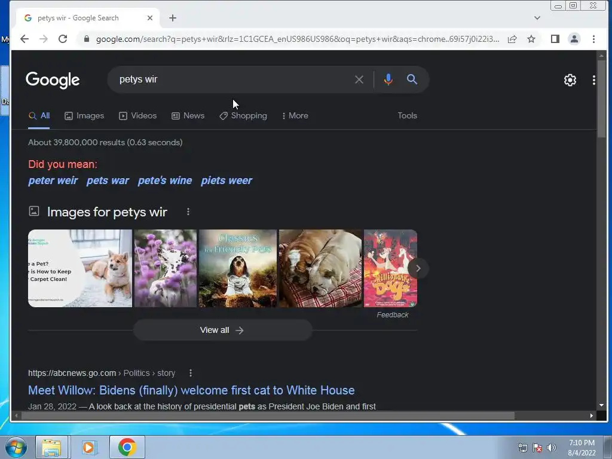Share this page via address bar icon
This screenshot has height=459, width=612.
point(512,39)
